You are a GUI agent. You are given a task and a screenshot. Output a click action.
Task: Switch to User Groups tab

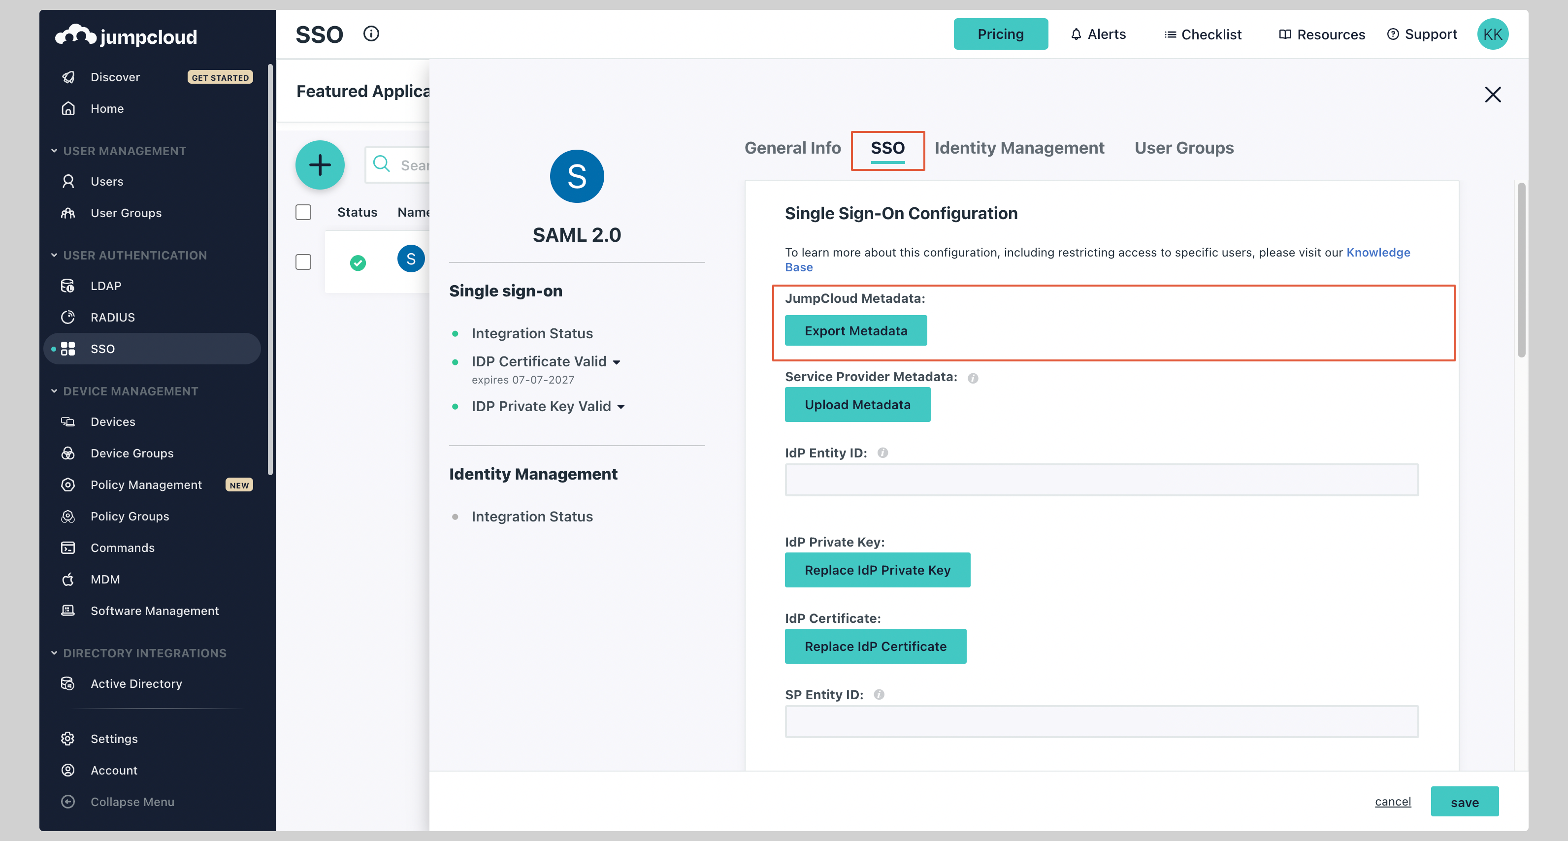click(1184, 149)
